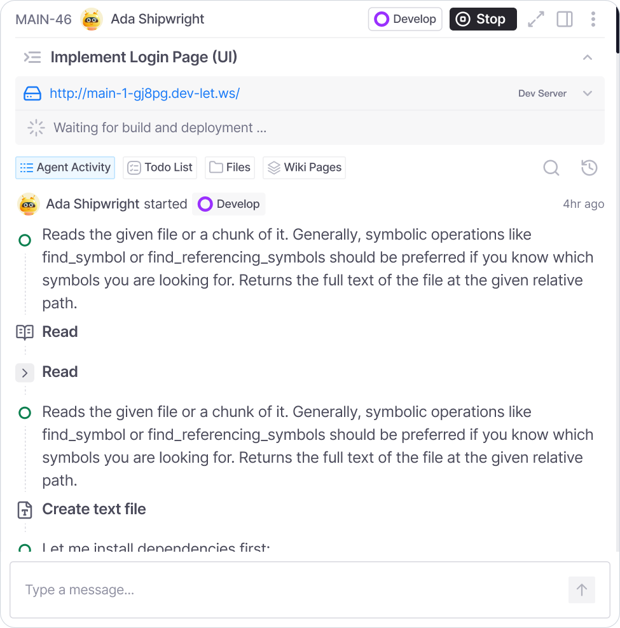Click the expand fullscreen arrows icon
The height and width of the screenshot is (628, 620).
point(536,19)
